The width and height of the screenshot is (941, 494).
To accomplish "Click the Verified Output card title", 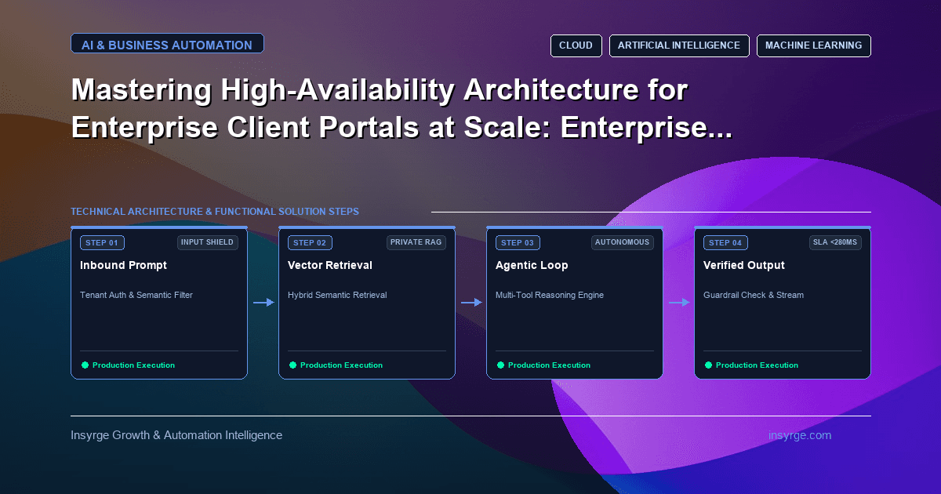I will click(x=744, y=265).
